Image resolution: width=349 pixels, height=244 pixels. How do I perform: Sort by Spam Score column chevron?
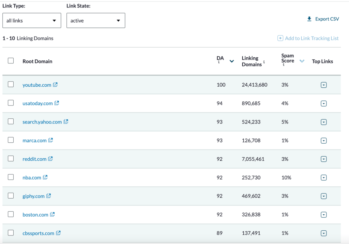302,61
